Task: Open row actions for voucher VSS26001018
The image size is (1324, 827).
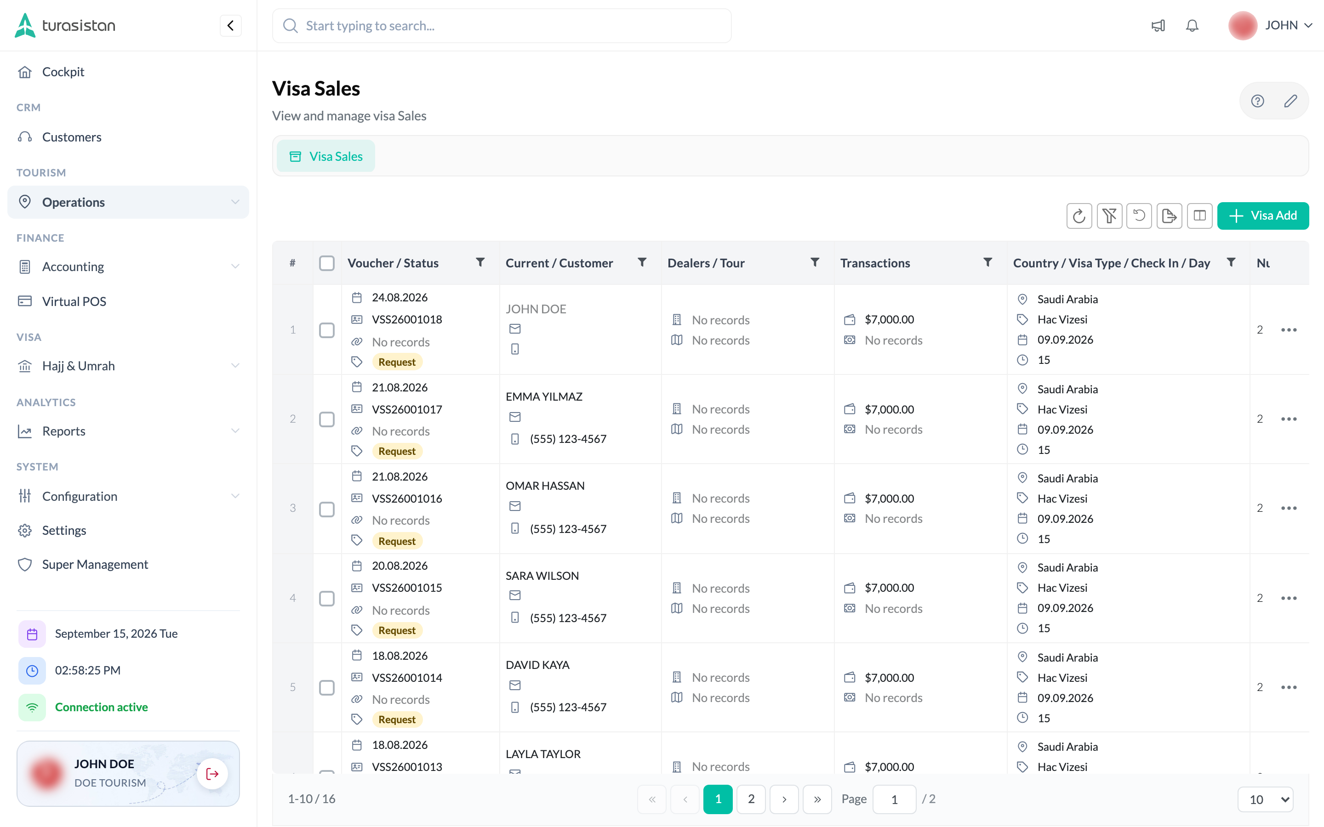Action: click(x=1289, y=330)
